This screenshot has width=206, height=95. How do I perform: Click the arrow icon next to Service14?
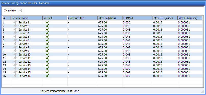coord(15,69)
